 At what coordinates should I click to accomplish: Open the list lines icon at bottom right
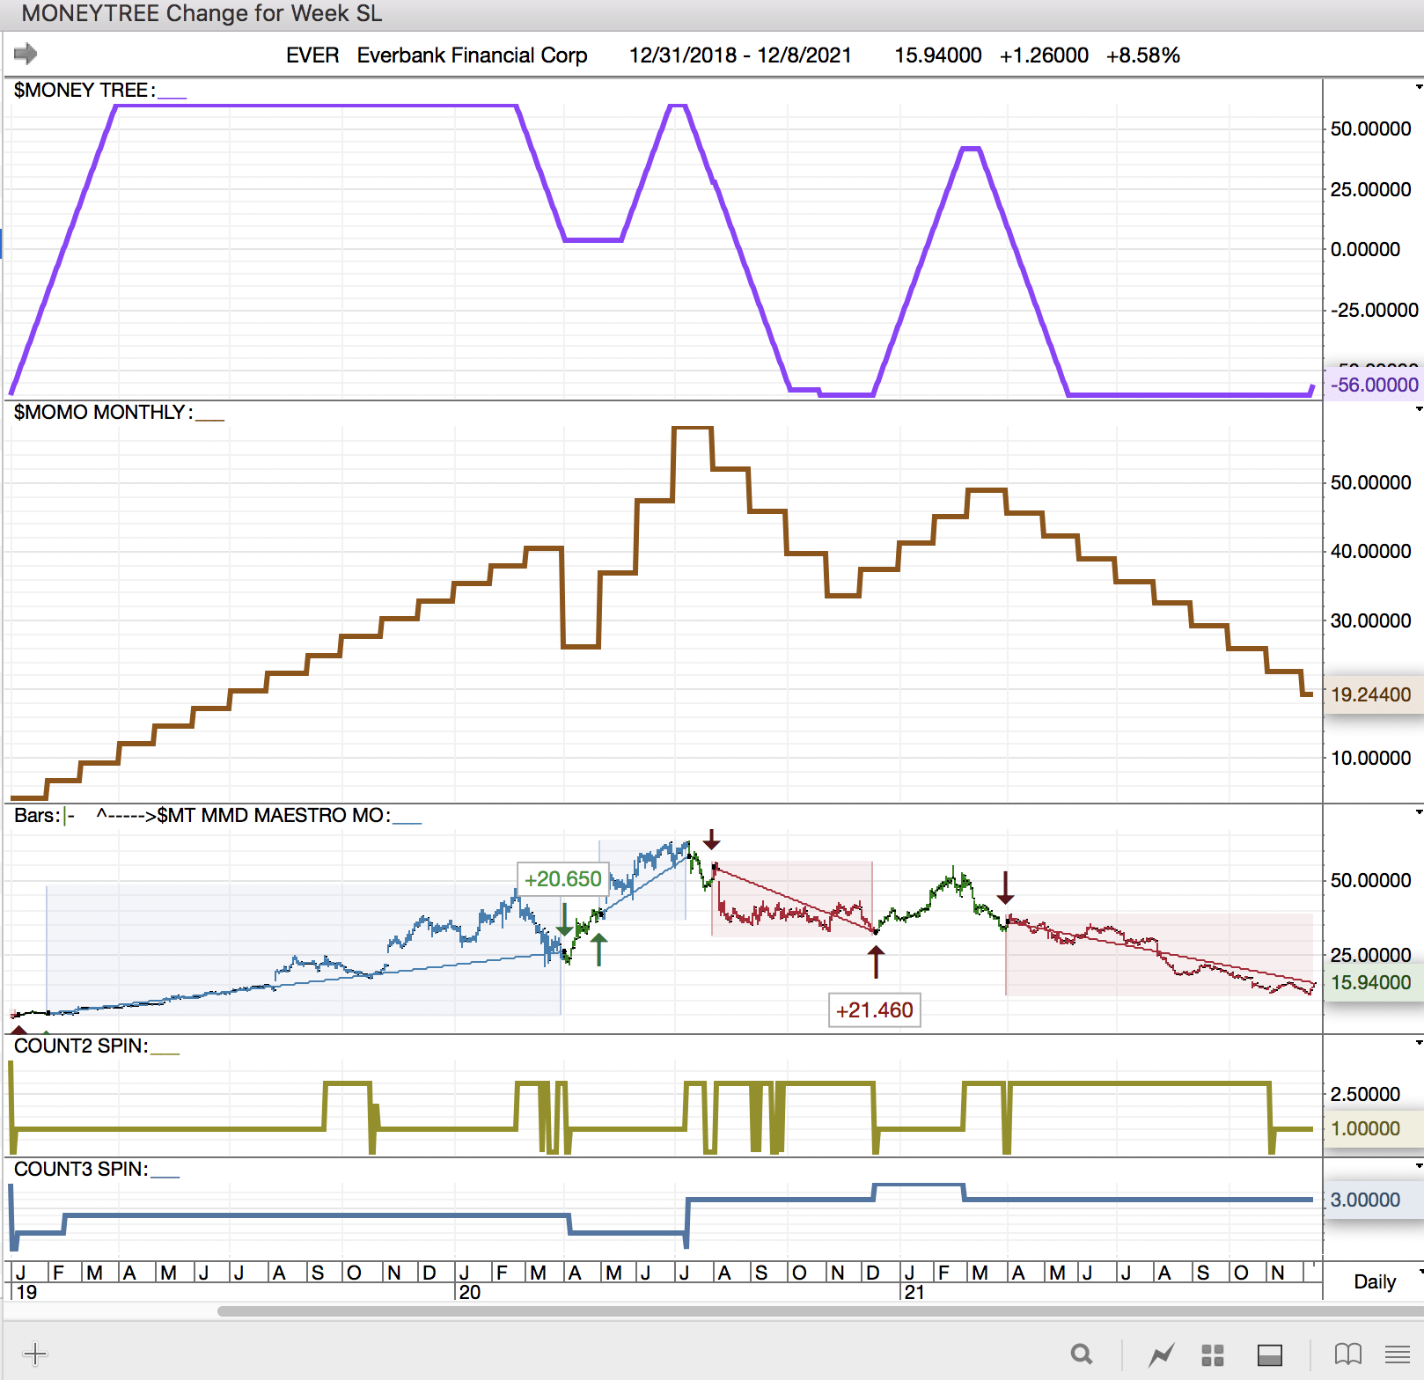coord(1398,1354)
